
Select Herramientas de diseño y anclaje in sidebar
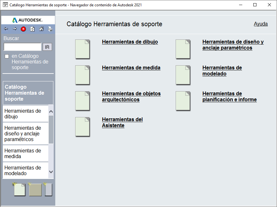[x=26, y=133]
